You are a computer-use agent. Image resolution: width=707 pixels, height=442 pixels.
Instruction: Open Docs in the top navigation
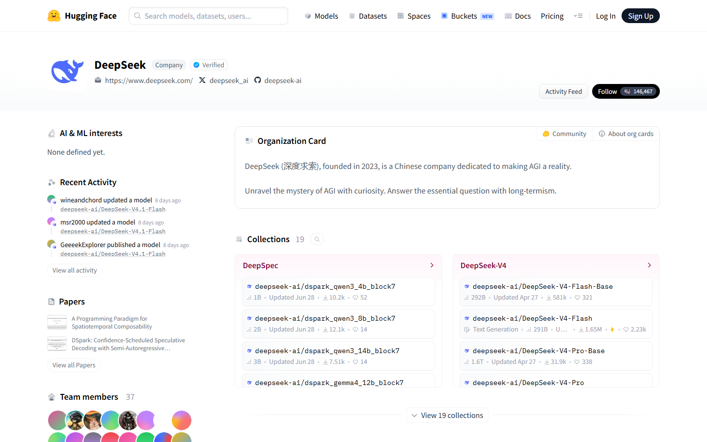tap(518, 16)
